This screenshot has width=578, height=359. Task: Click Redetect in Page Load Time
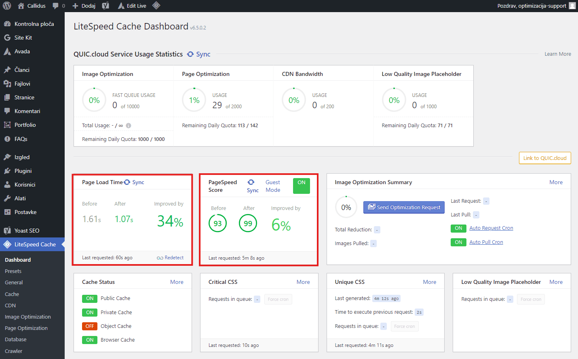[174, 258]
